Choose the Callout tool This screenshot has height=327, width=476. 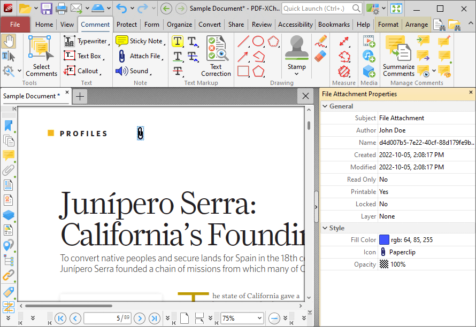click(x=82, y=71)
